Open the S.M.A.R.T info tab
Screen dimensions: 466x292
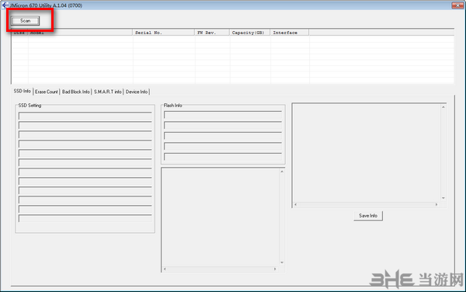pos(108,92)
